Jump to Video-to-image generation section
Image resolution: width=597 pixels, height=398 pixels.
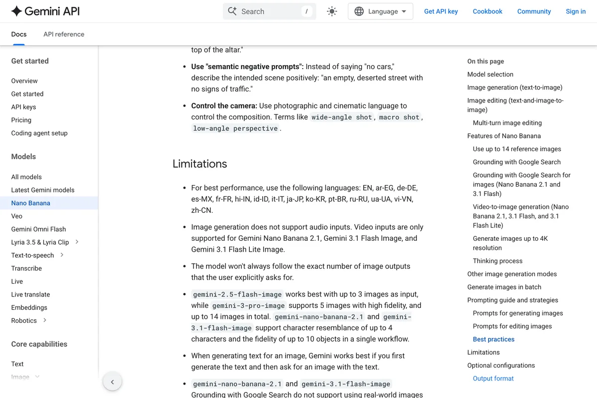[x=521, y=216]
